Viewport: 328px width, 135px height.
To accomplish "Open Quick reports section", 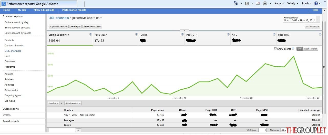I will tap(11, 109).
